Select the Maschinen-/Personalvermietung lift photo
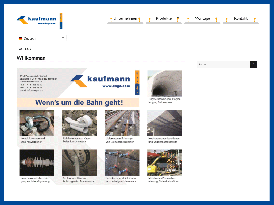 click(165, 163)
